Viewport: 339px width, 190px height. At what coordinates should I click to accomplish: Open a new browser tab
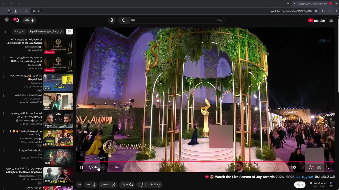click(x=288, y=3)
